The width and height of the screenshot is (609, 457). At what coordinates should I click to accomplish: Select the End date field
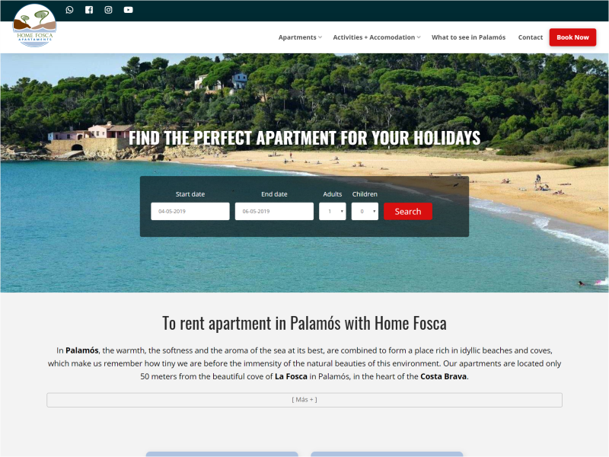274,212
